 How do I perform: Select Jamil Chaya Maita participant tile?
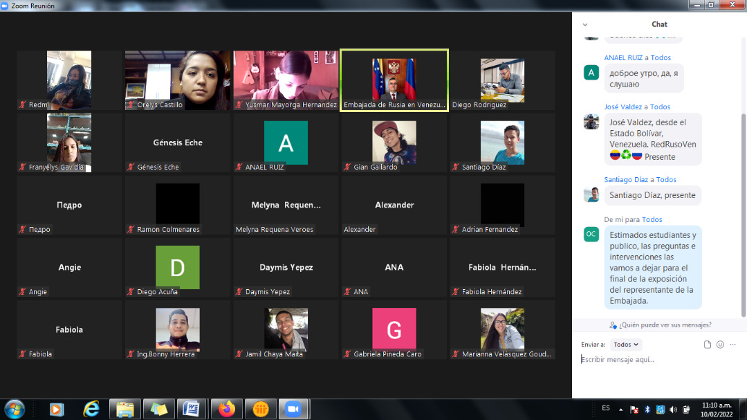[286, 330]
